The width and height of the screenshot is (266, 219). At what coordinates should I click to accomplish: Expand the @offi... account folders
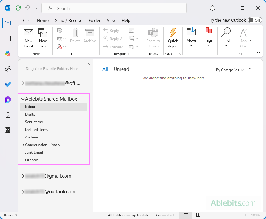23,83
